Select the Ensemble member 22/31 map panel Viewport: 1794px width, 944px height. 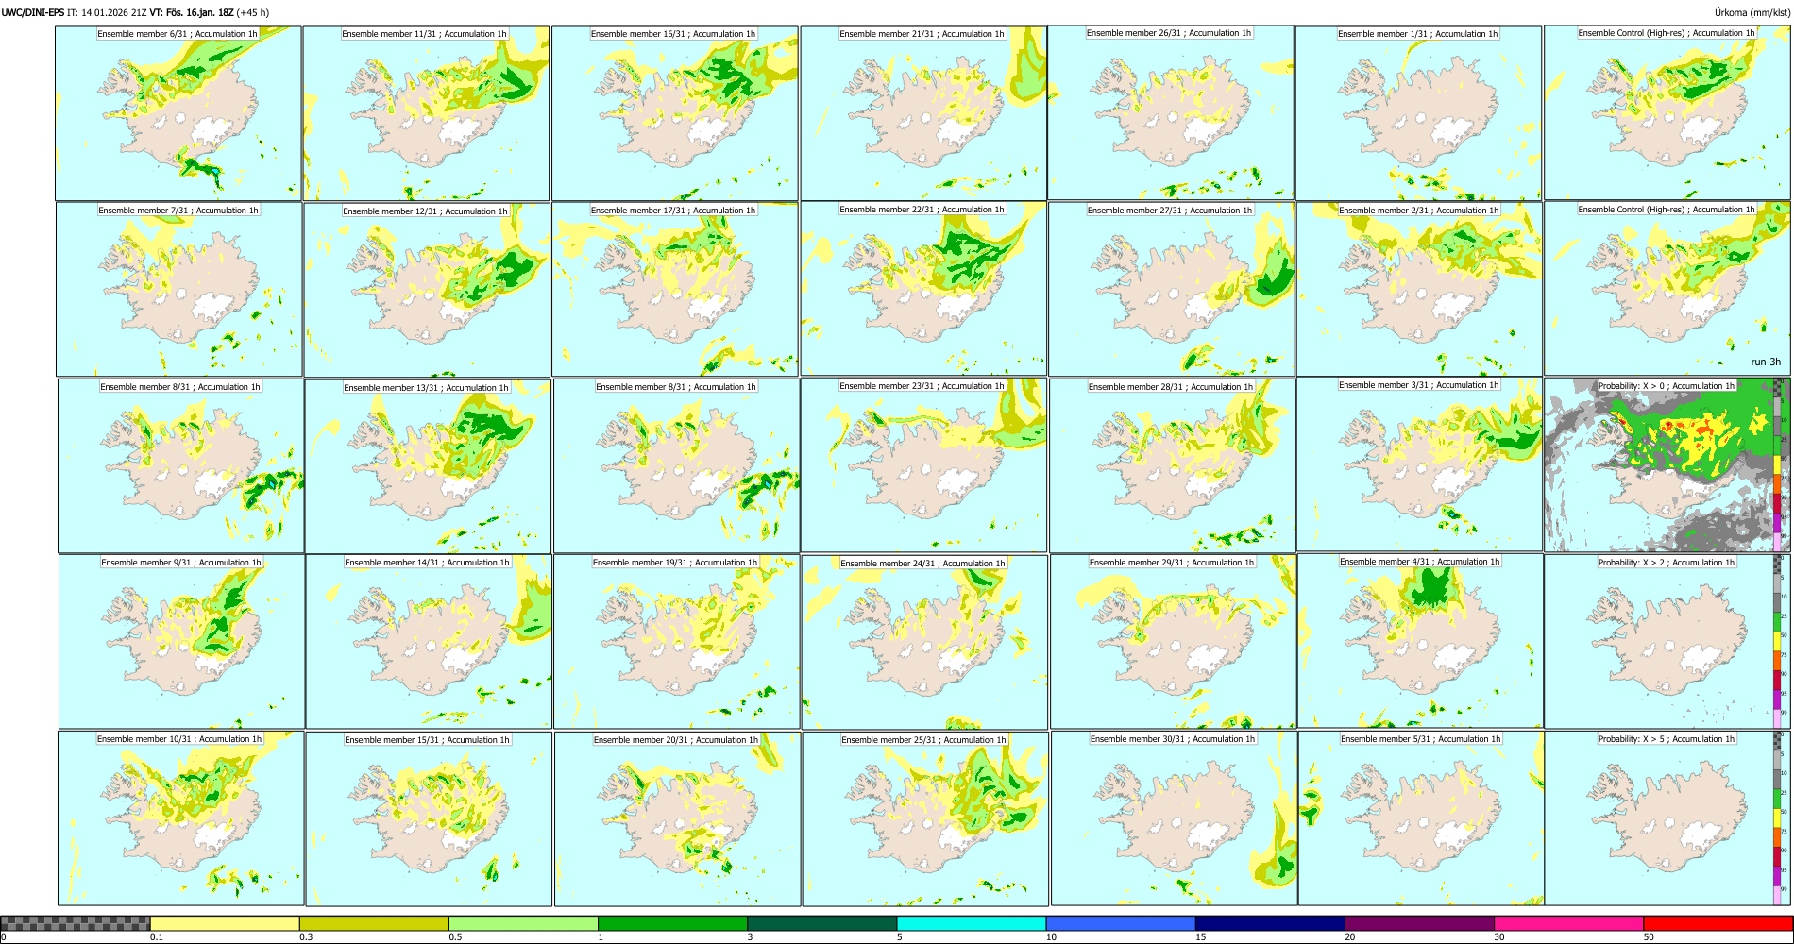923,289
